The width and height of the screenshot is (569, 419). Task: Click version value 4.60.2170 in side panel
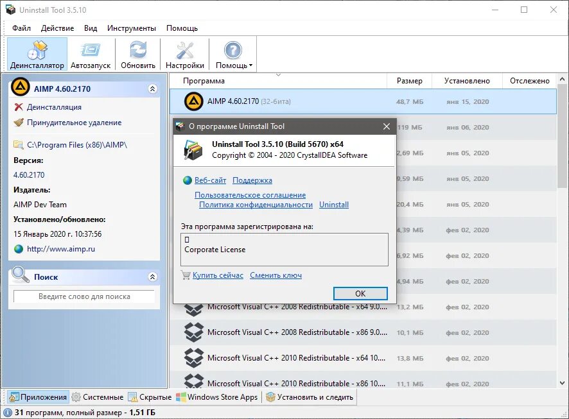coord(29,175)
